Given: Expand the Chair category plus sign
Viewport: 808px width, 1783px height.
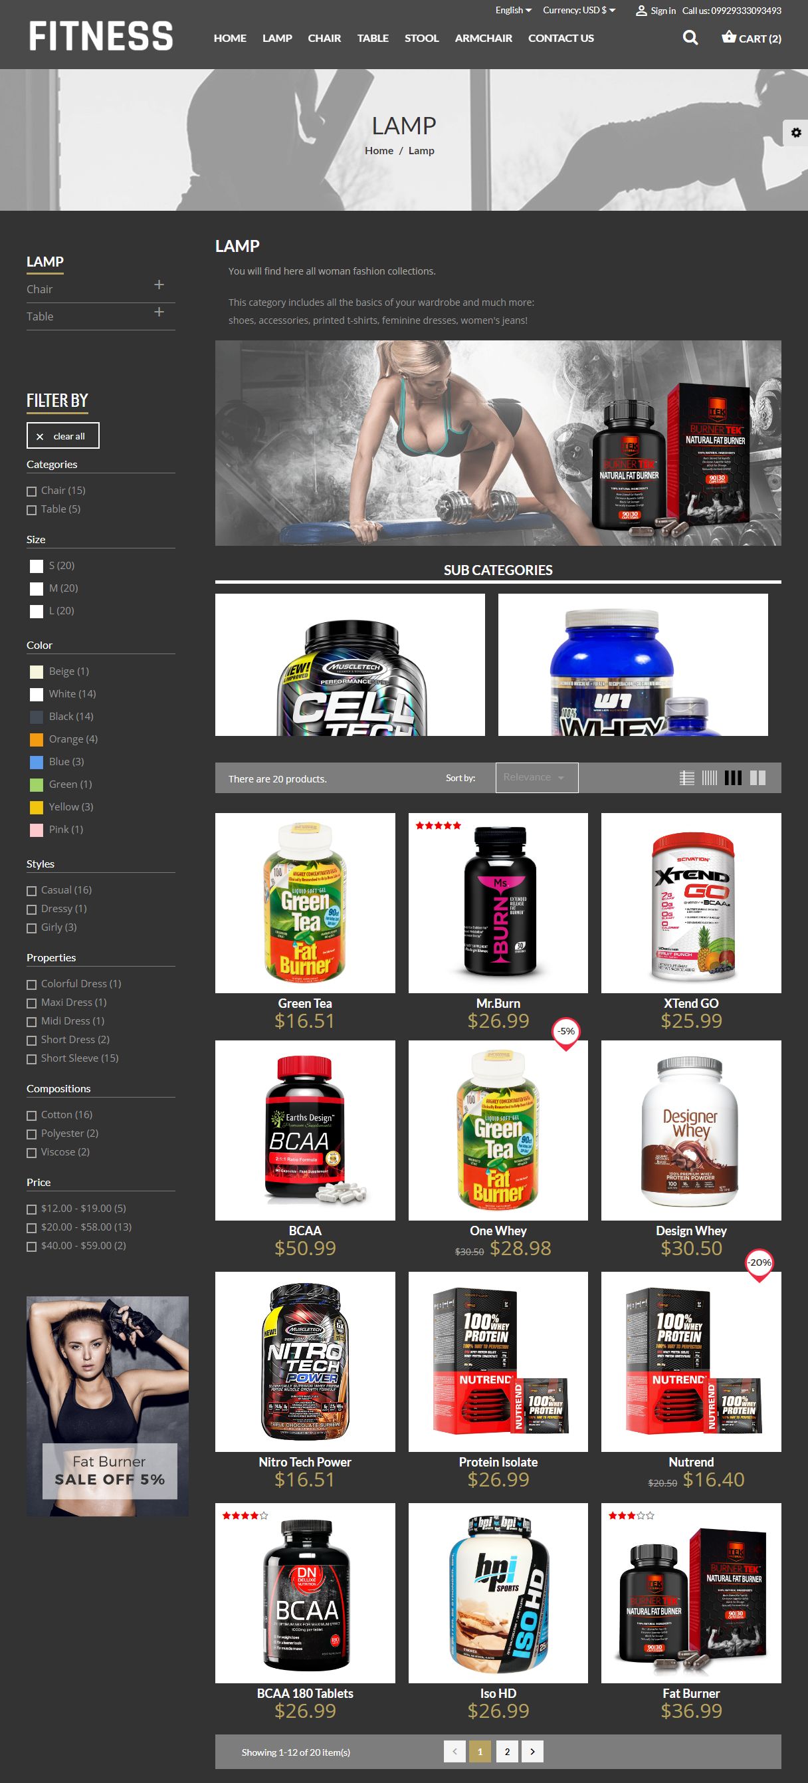Looking at the screenshot, I should 159,285.
